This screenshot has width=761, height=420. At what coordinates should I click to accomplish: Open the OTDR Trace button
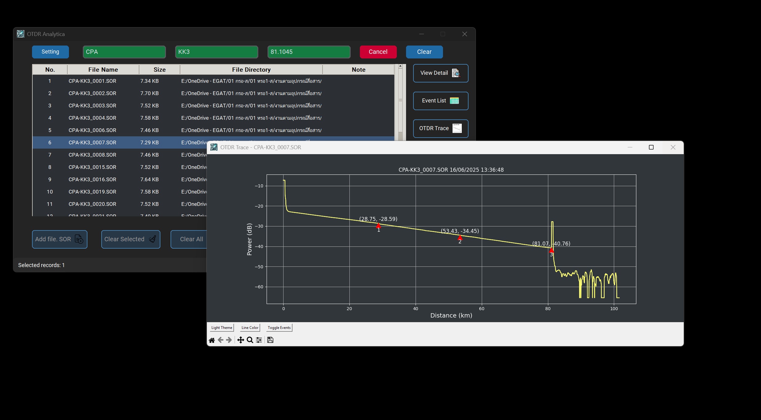tap(440, 128)
